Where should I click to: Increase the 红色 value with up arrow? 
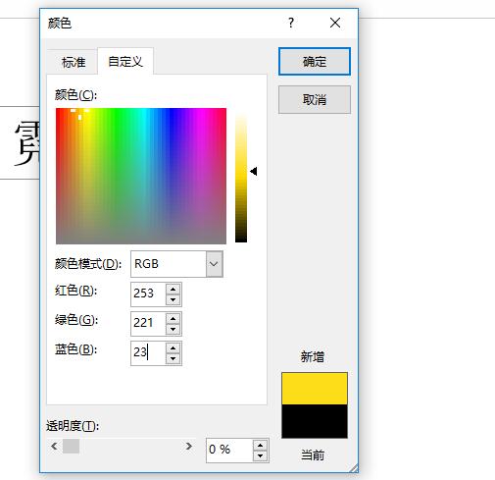coord(173,289)
